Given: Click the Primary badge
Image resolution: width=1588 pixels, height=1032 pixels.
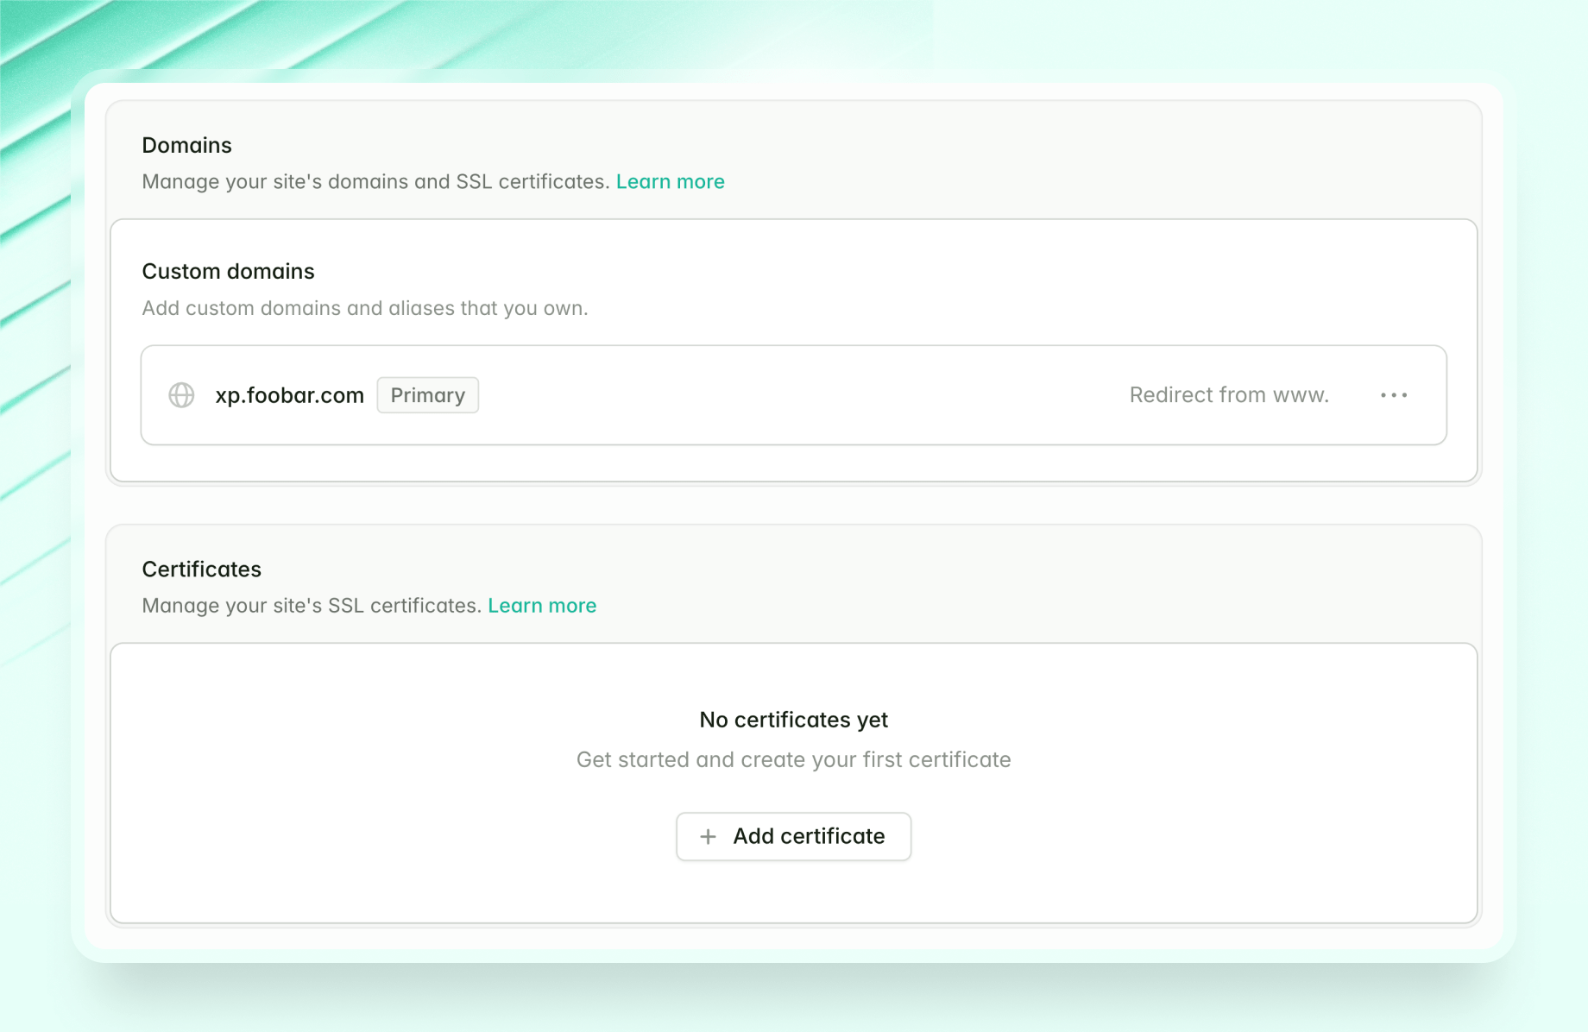Looking at the screenshot, I should point(427,395).
